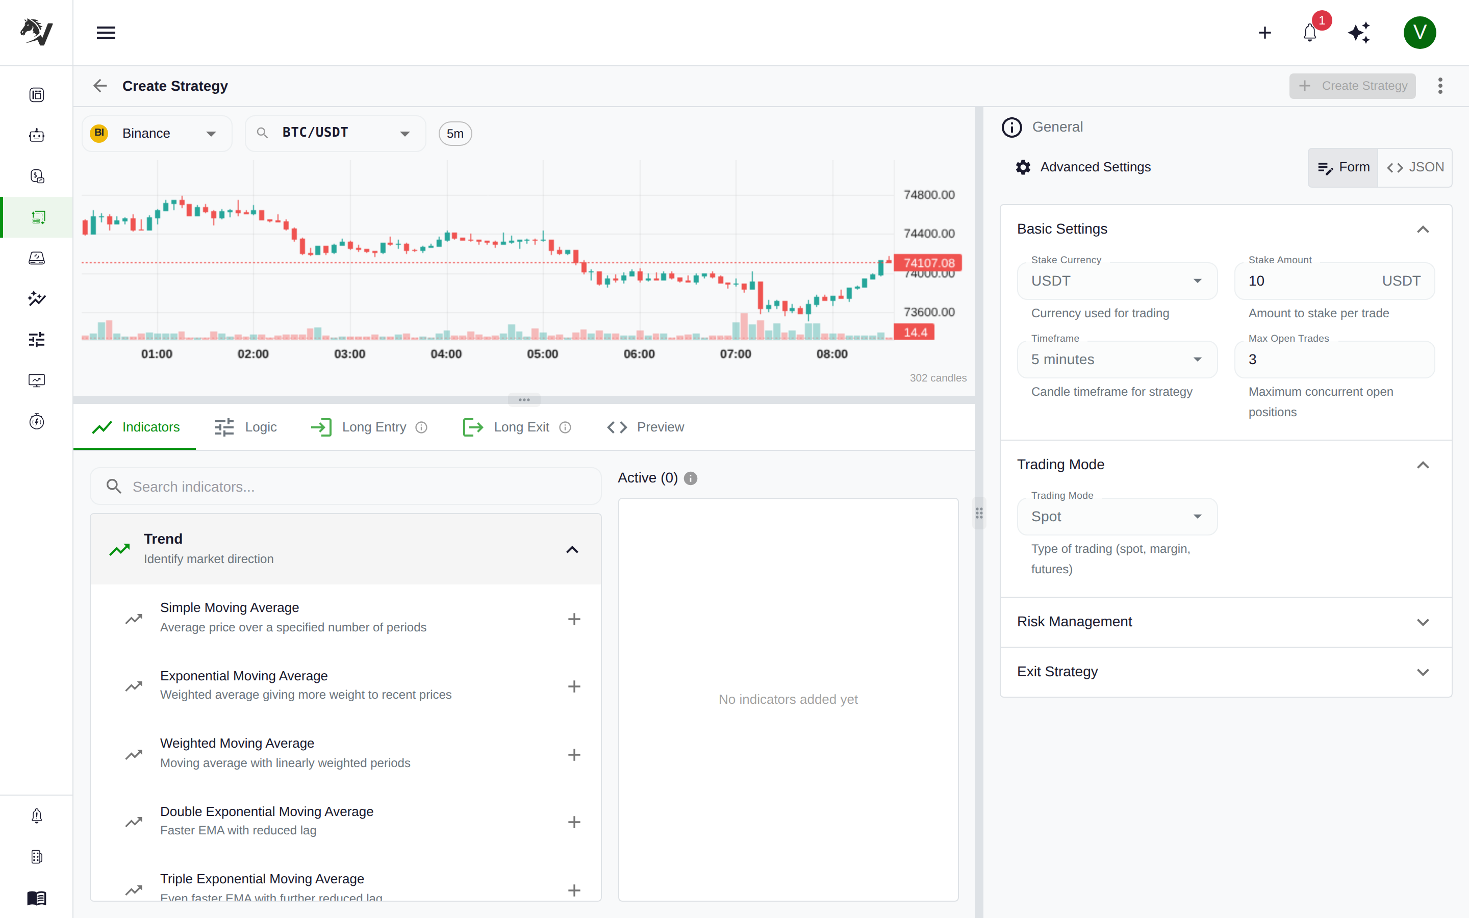The height and width of the screenshot is (918, 1469).
Task: Add Double Exponential Moving Average indicator
Action: [574, 822]
